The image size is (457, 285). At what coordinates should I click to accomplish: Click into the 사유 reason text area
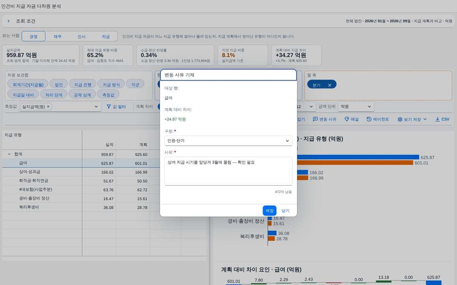coord(228,171)
